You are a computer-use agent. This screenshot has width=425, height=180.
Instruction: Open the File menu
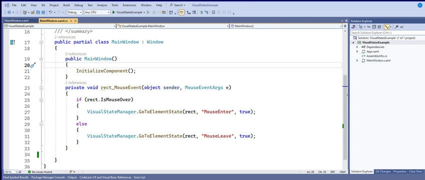coord(14,5)
